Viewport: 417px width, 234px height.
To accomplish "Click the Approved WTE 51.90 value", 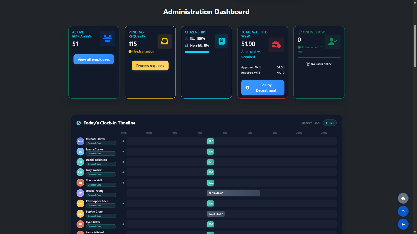I will tap(280, 67).
